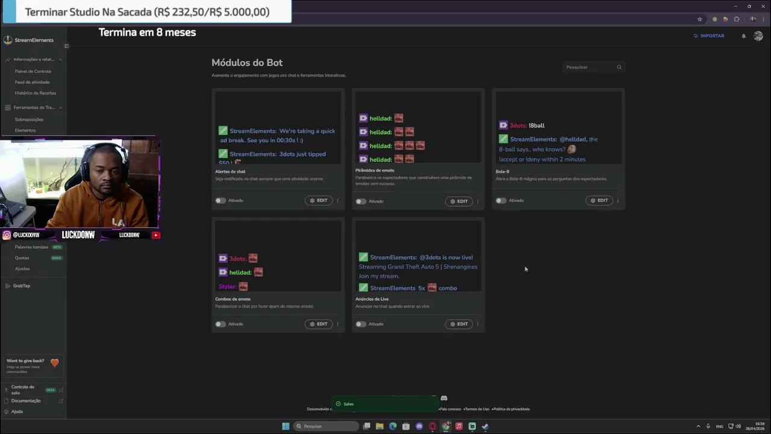Focus the Pesquisar modules search field
Image resolution: width=771 pixels, height=434 pixels.
tap(593, 67)
